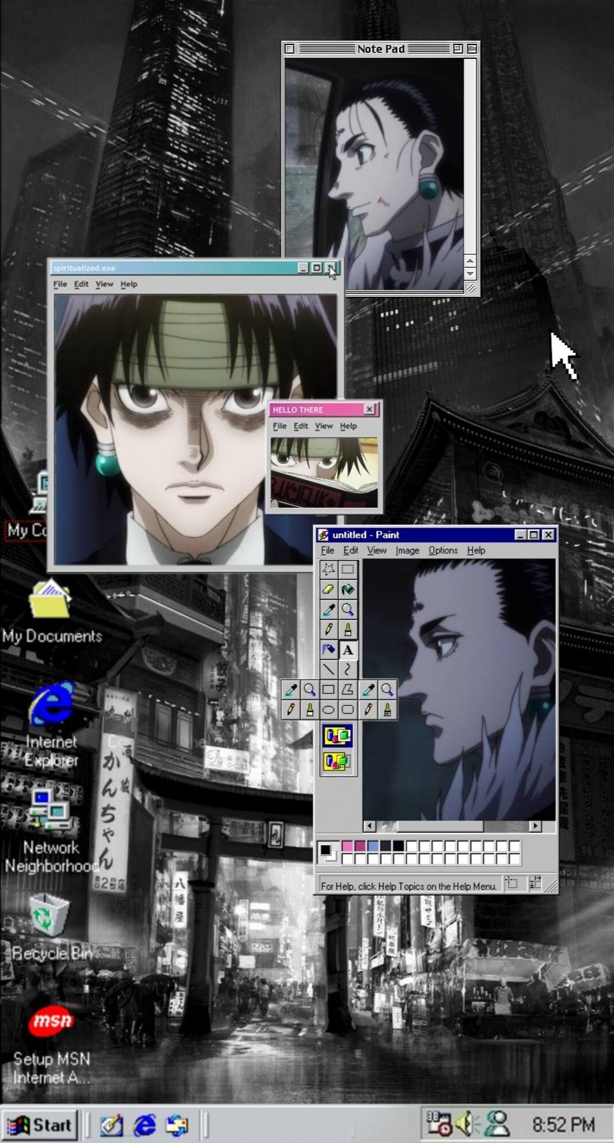This screenshot has height=1143, width=614.
Task: Click the user messenger tray icon
Action: pos(497,1124)
